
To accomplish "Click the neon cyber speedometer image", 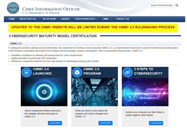I will [x=145, y=92].
